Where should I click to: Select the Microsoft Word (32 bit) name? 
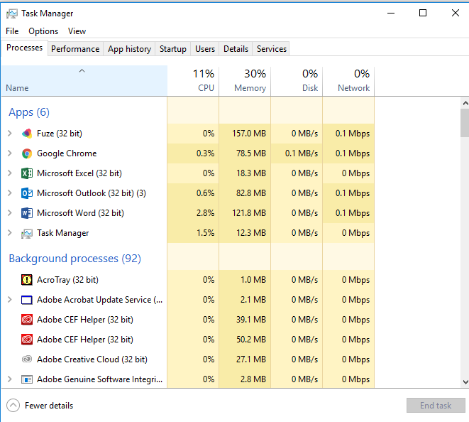[80, 213]
